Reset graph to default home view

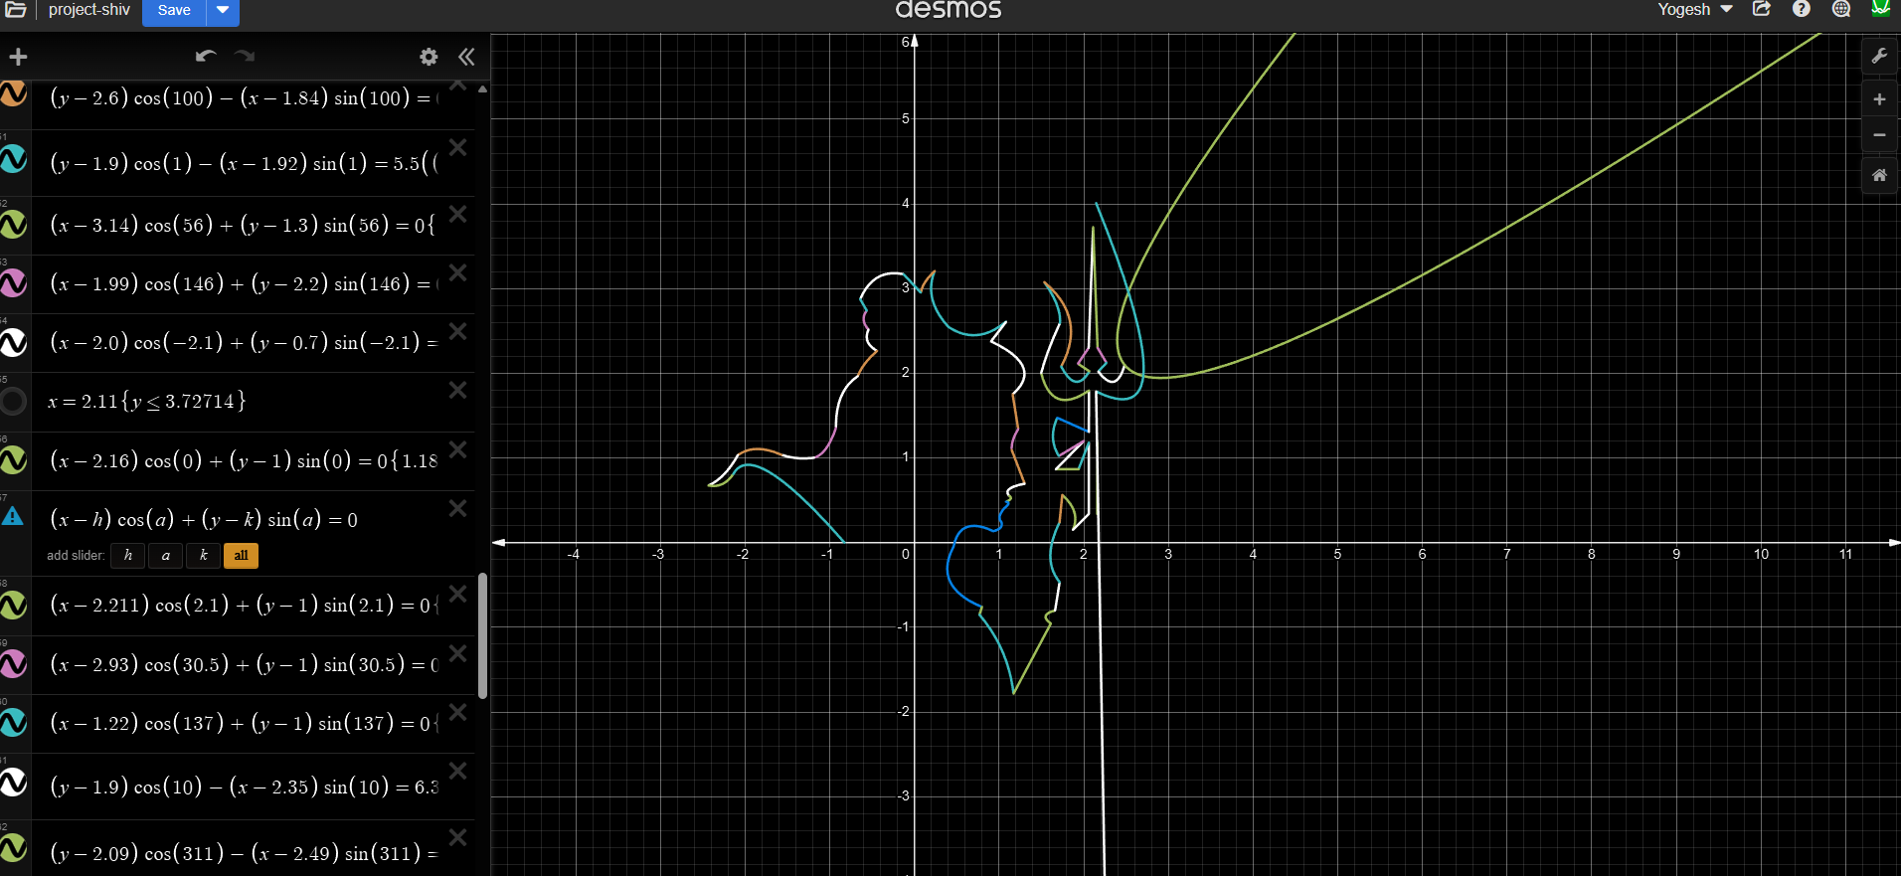pos(1879,175)
